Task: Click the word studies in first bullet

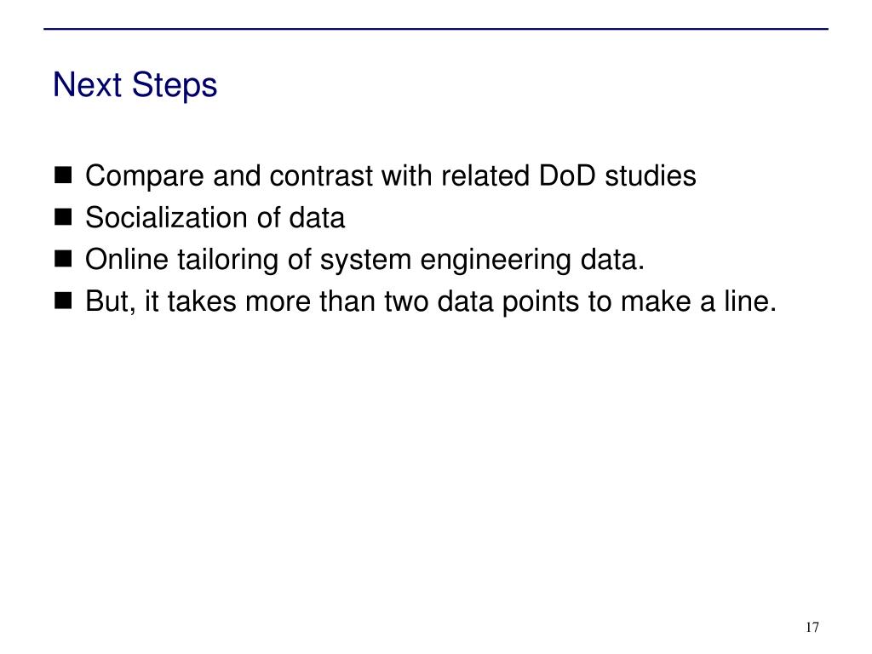Action: coord(651,175)
